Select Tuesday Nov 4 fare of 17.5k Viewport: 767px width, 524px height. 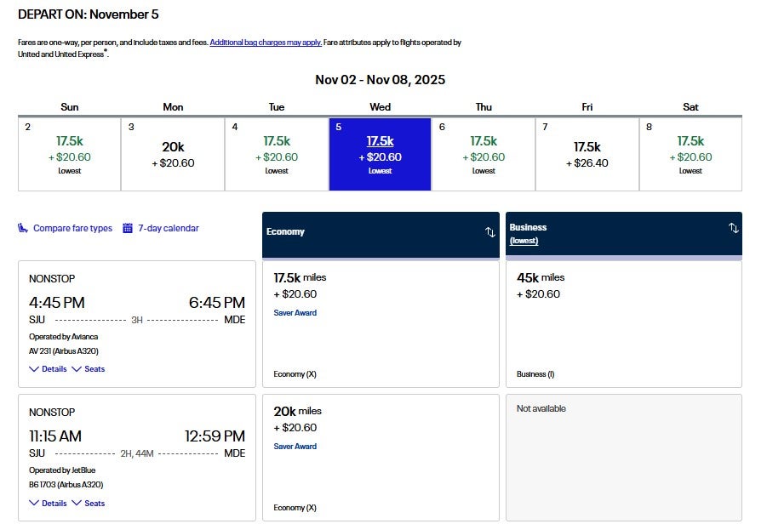coord(277,154)
